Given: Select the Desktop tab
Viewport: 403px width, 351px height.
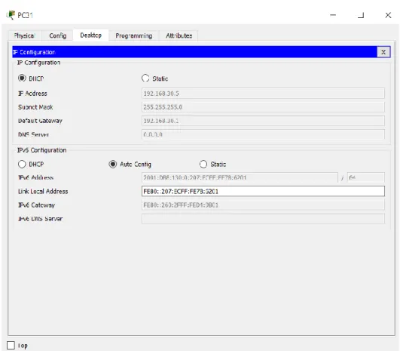Looking at the screenshot, I should pyautogui.click(x=90, y=35).
